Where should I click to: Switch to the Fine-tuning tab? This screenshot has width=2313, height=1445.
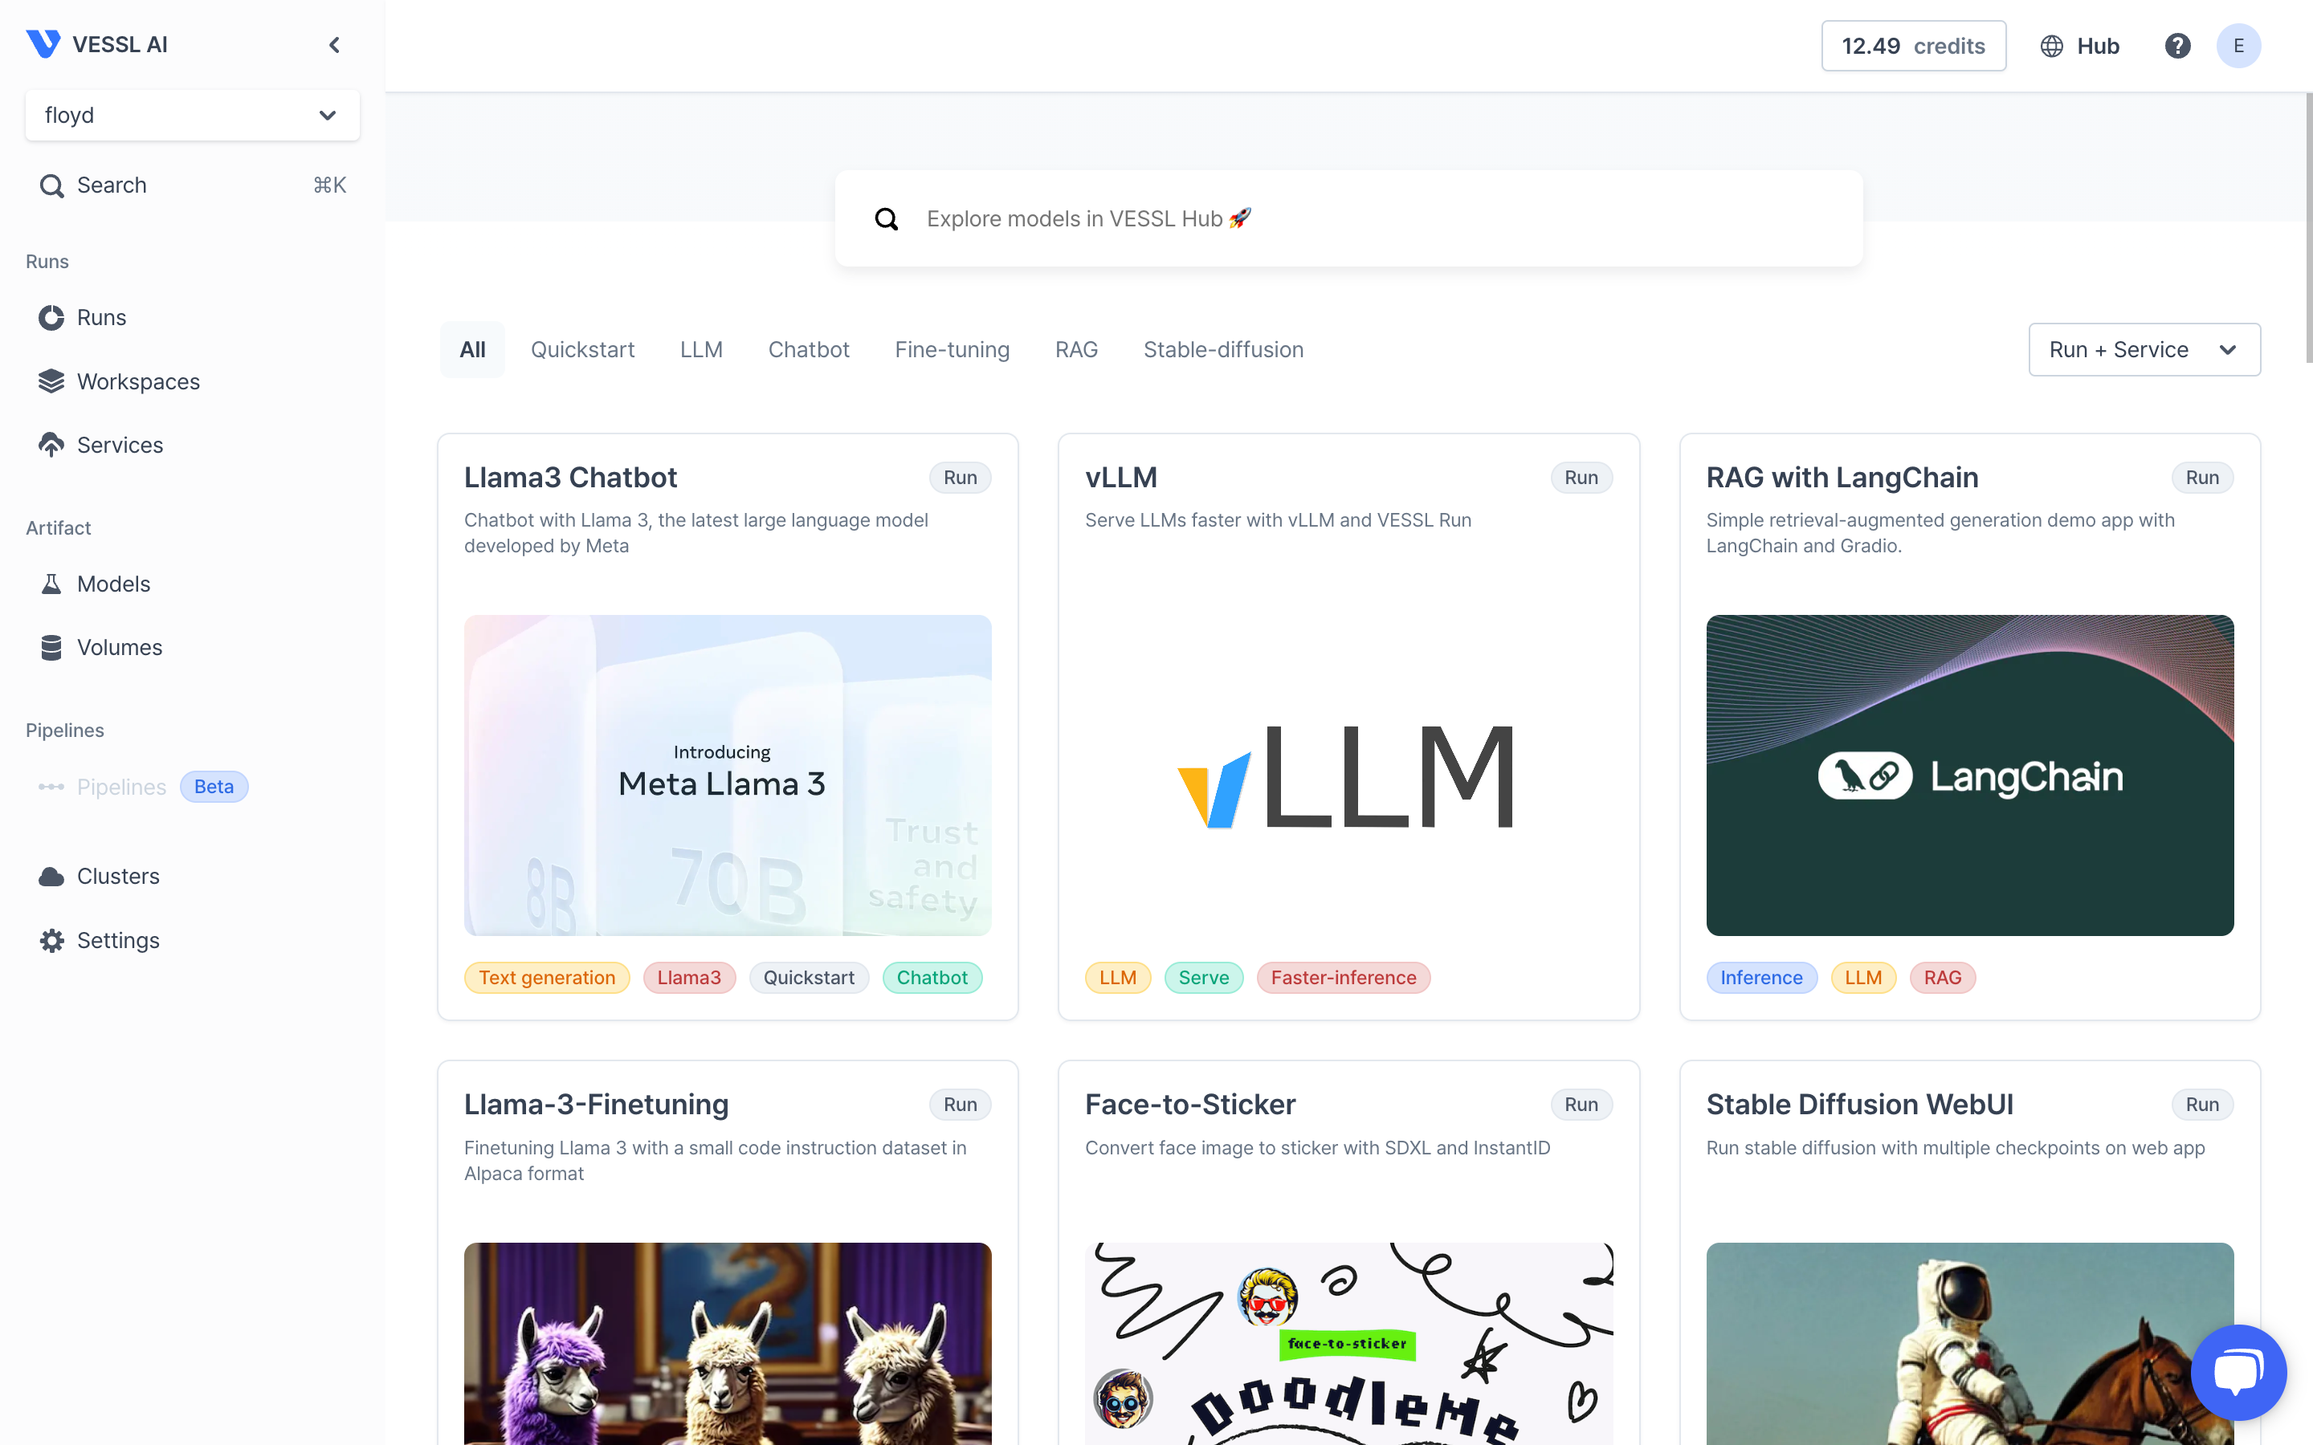point(952,350)
